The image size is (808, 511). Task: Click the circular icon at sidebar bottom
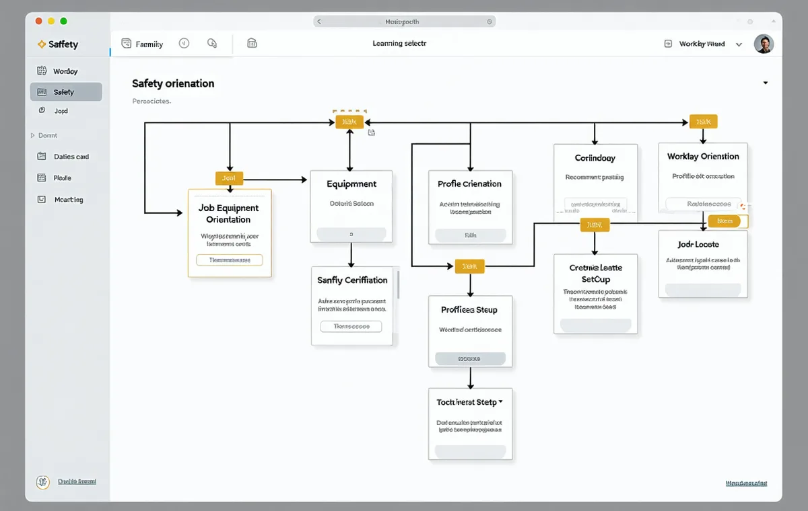coord(42,481)
